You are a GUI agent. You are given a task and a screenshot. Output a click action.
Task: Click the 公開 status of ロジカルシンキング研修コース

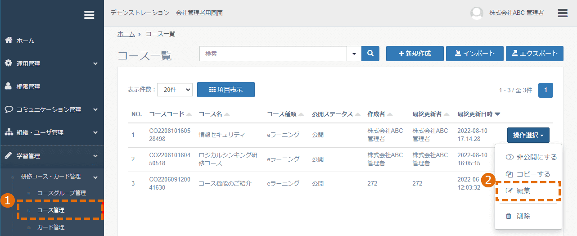click(x=318, y=159)
